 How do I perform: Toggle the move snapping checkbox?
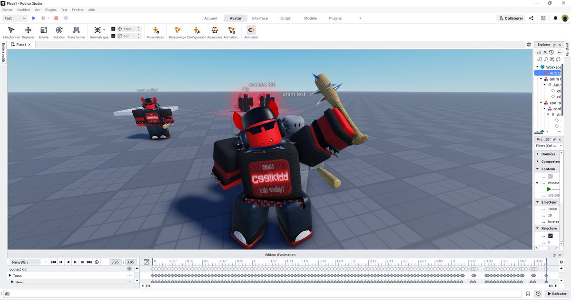point(113,29)
